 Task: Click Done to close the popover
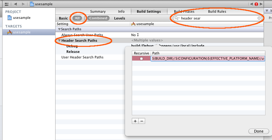tap(259, 131)
